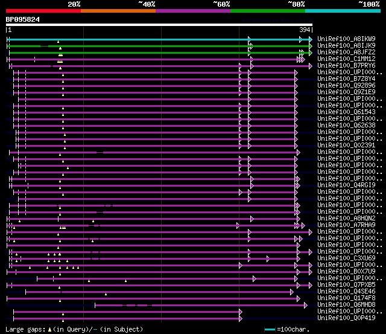Click the cyan alignment bar for A8IKW9
386x334 pixels.
click(159, 39)
